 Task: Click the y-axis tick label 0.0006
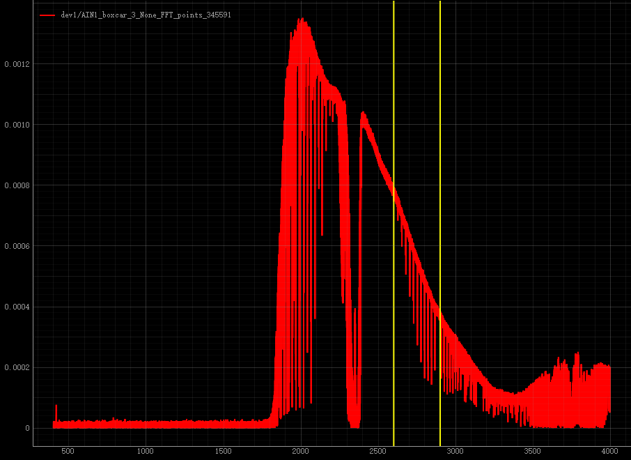click(x=17, y=246)
